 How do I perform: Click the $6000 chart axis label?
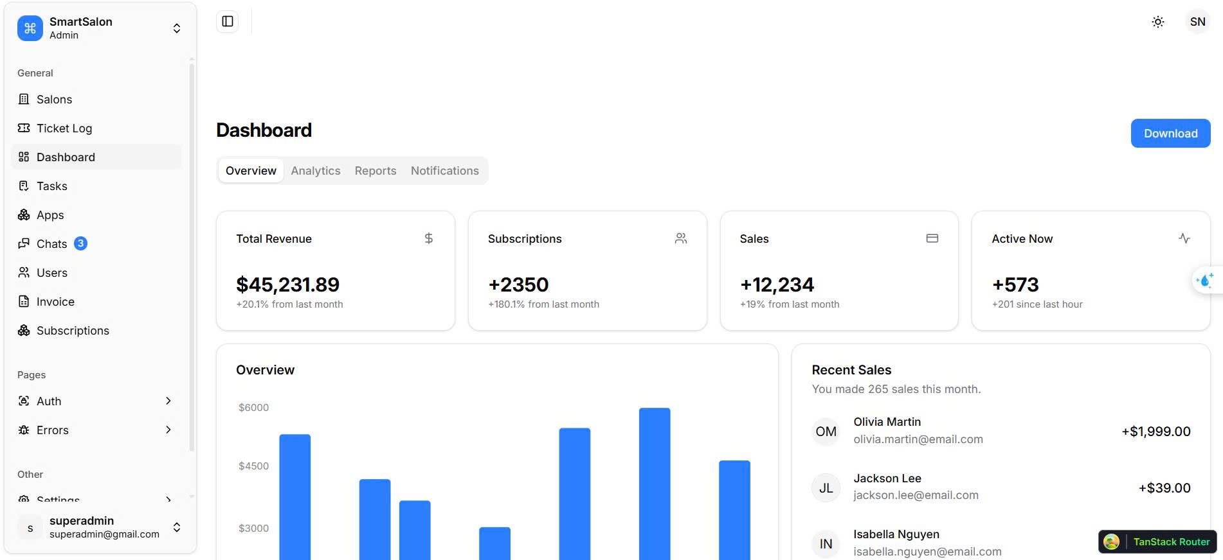[253, 408]
